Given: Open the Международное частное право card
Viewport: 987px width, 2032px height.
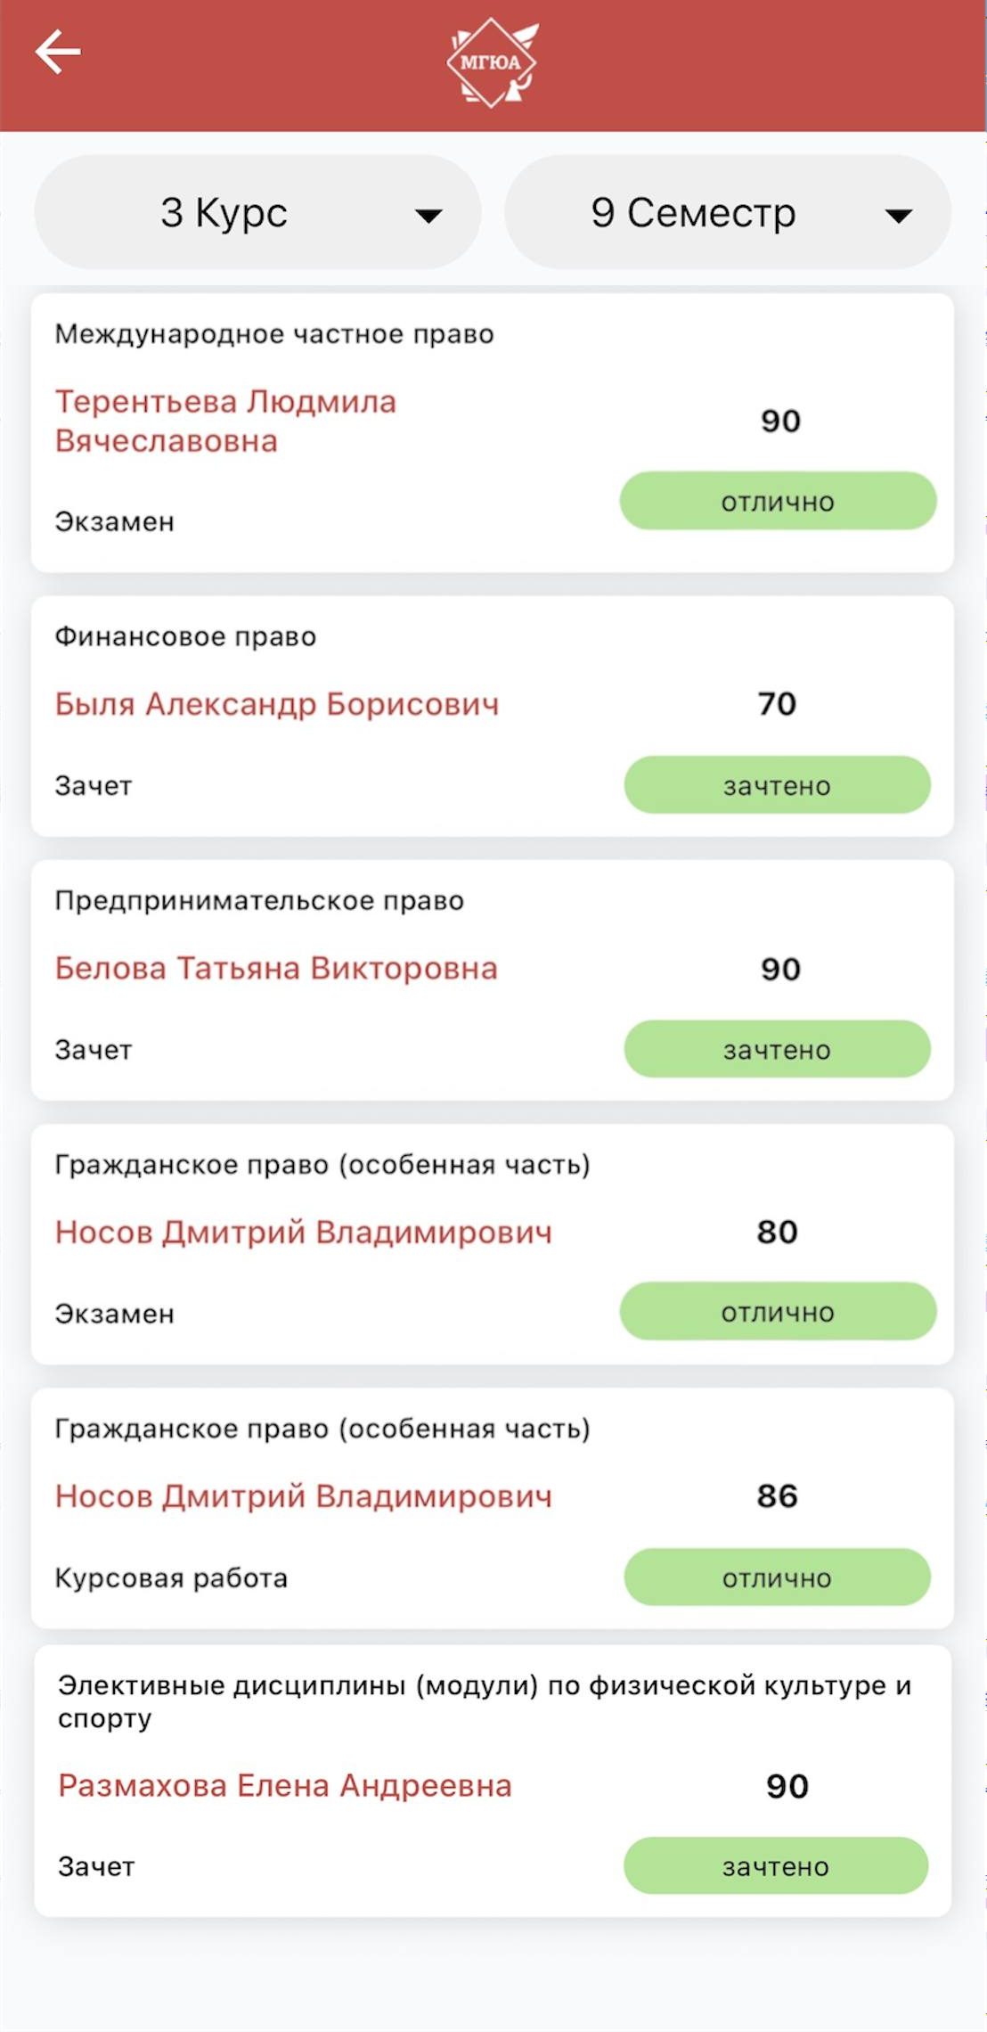Looking at the screenshot, I should coord(493,433).
